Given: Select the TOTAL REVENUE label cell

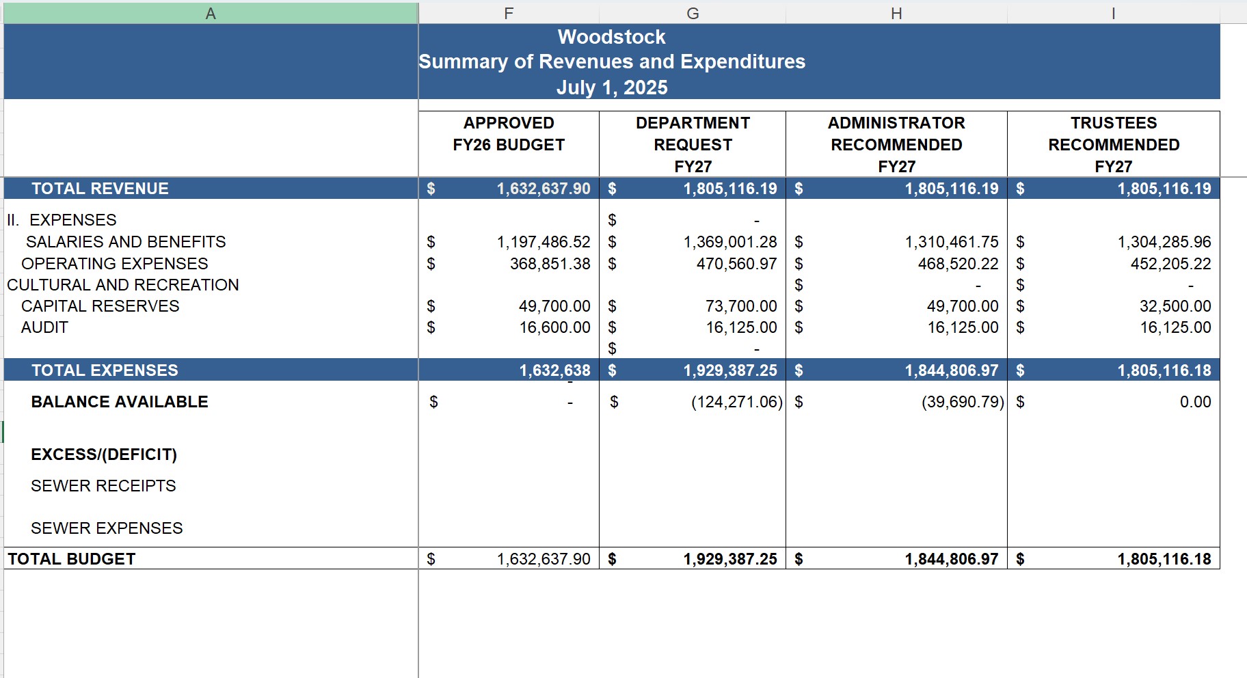Looking at the screenshot, I should point(100,189).
